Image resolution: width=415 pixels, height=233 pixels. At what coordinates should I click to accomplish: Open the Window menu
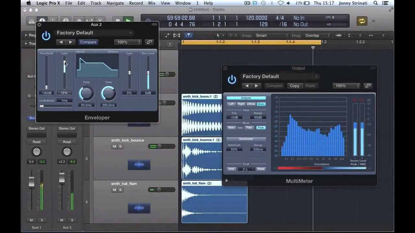183,3
